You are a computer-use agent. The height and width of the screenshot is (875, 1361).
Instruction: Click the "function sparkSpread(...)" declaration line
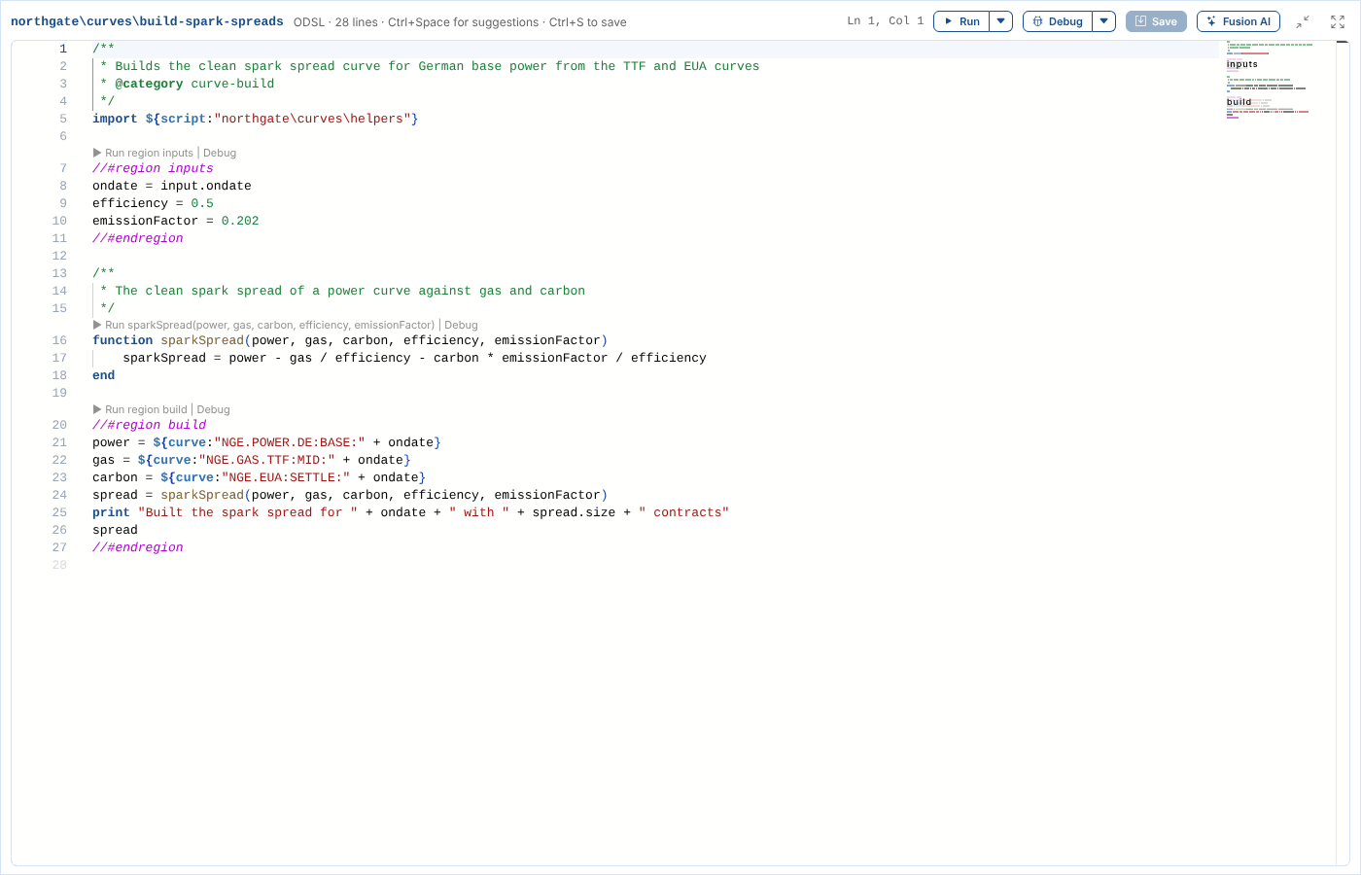(x=350, y=340)
